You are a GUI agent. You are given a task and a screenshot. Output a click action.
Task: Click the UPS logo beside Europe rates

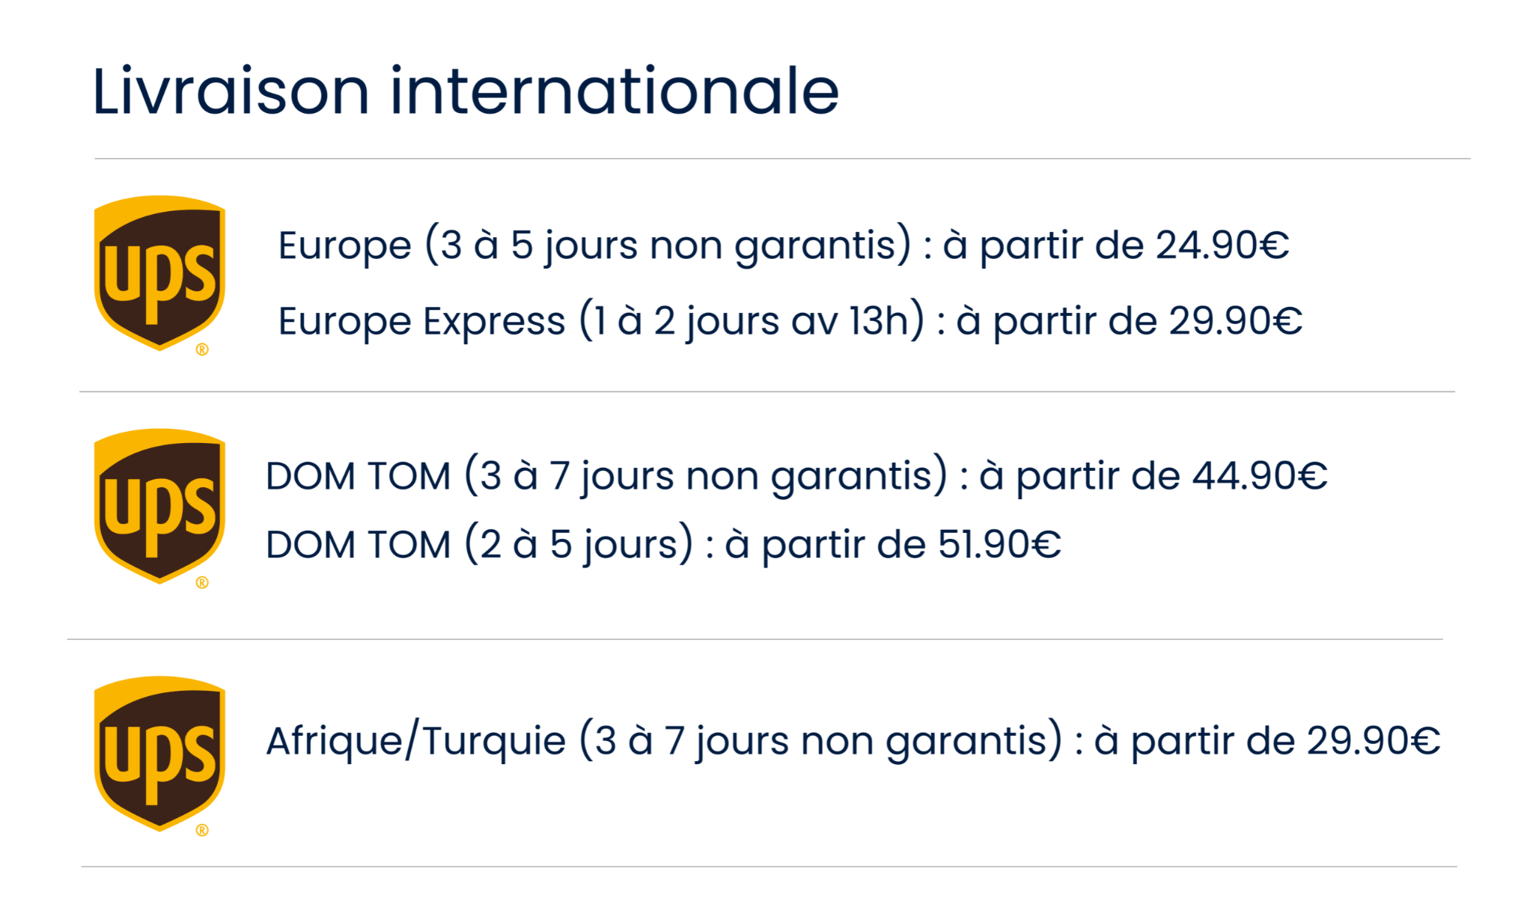point(159,272)
